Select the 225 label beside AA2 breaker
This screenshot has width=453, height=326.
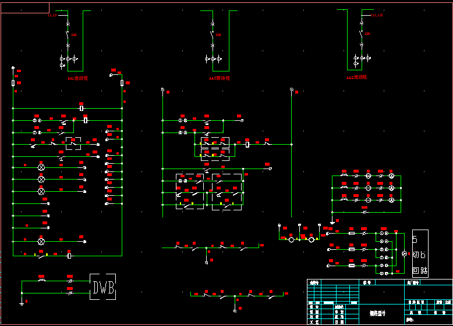[x=367, y=34]
